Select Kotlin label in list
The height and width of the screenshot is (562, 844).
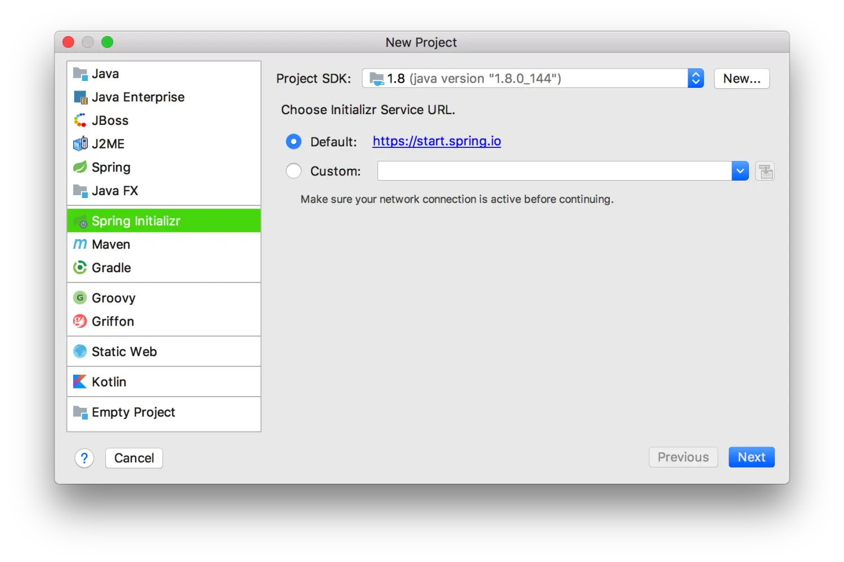[109, 382]
